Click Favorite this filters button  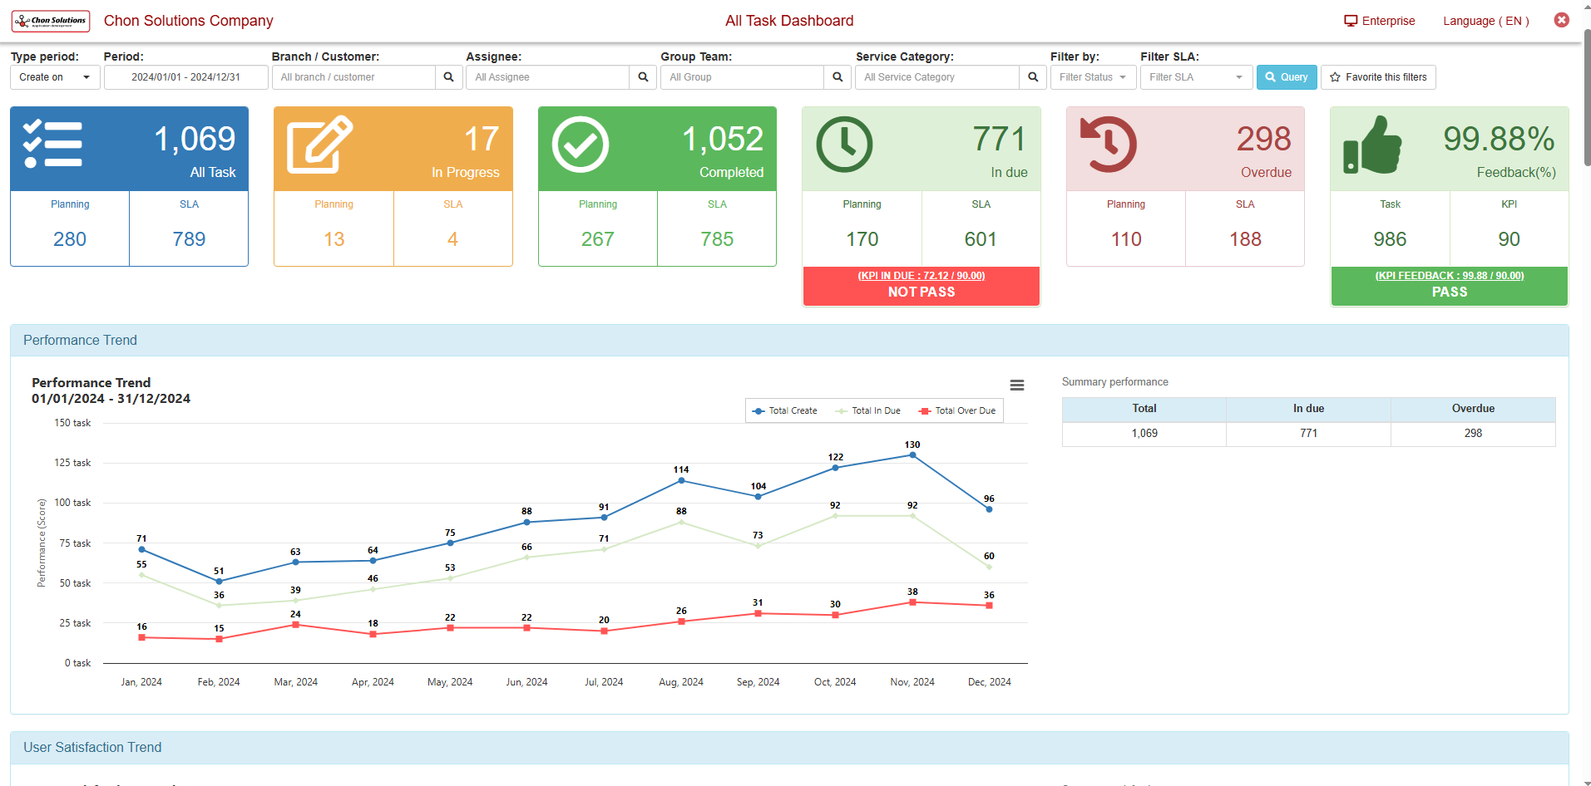click(x=1377, y=77)
